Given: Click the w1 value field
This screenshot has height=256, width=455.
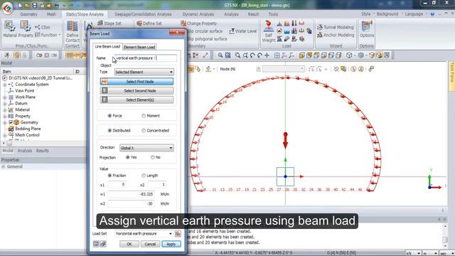Looking at the screenshot, I should tap(131, 194).
